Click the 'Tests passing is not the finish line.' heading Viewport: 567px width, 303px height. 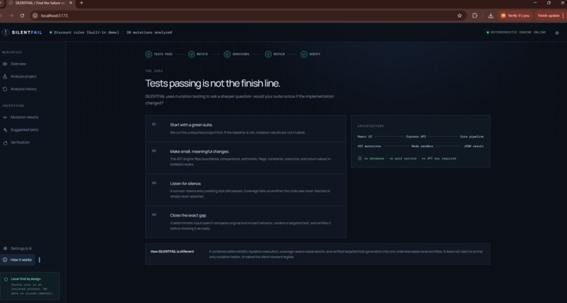click(212, 83)
